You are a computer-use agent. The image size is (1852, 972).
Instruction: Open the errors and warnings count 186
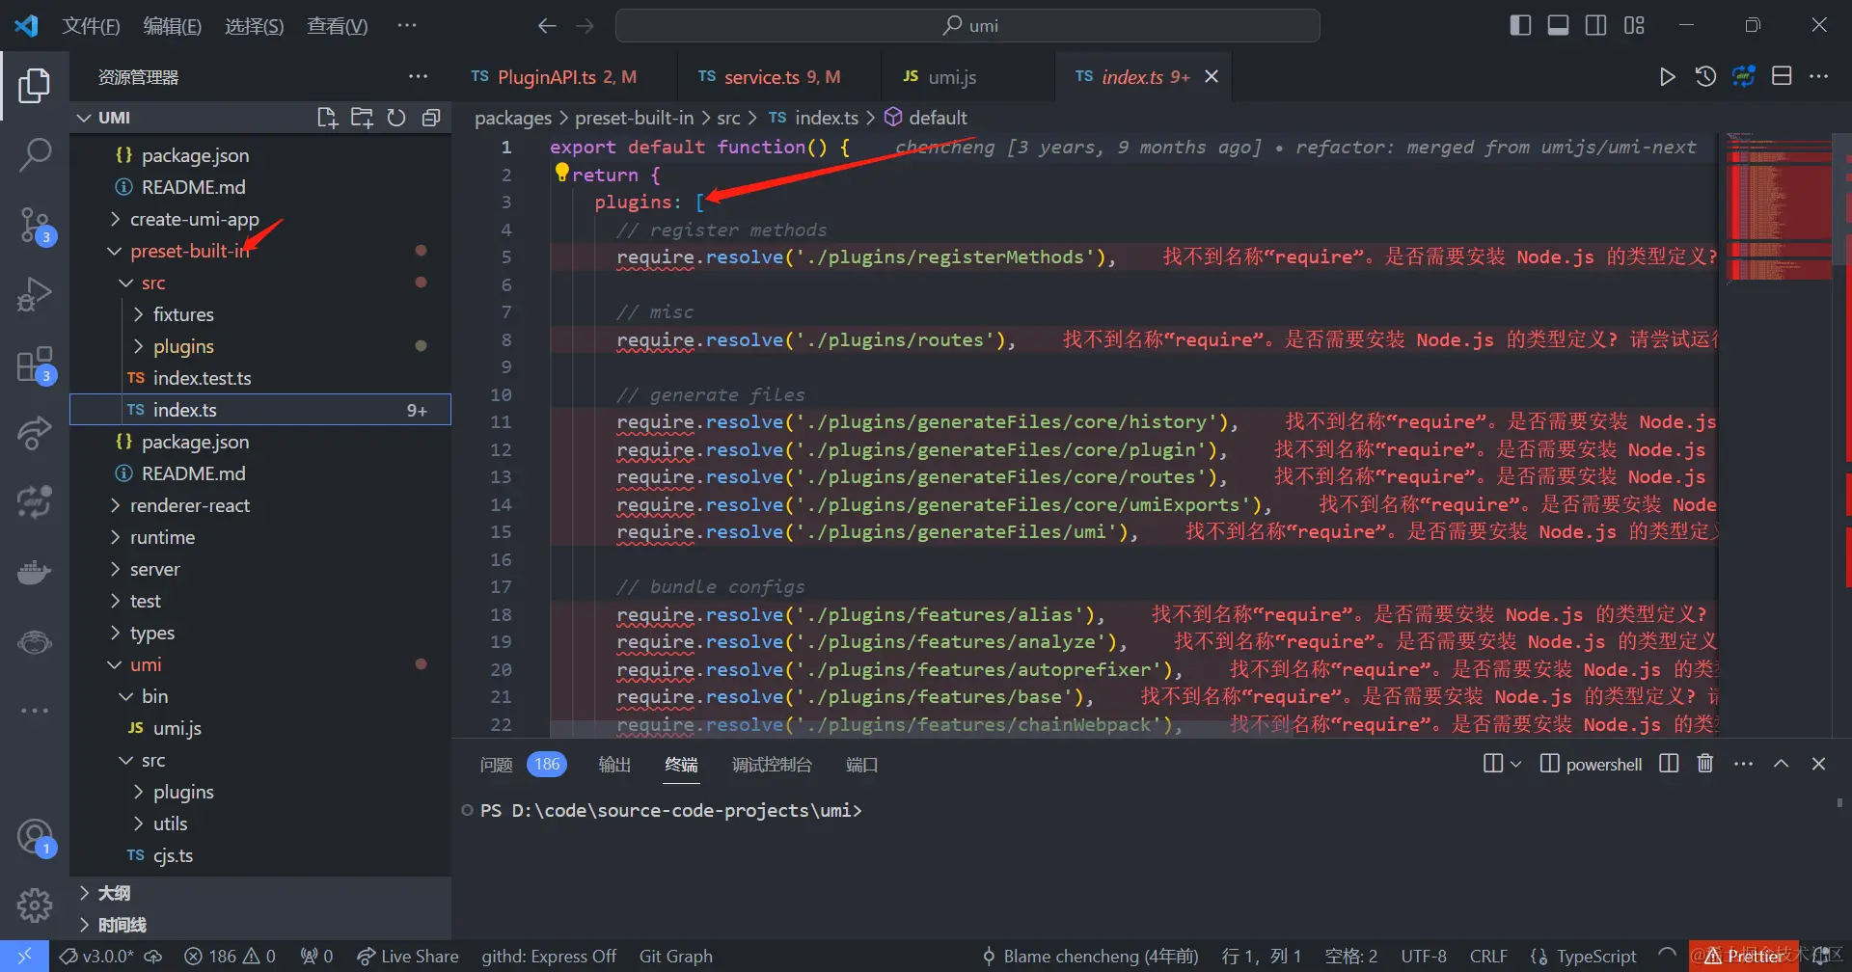(230, 957)
